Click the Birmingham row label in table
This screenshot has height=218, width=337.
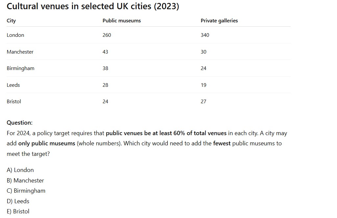(x=20, y=68)
